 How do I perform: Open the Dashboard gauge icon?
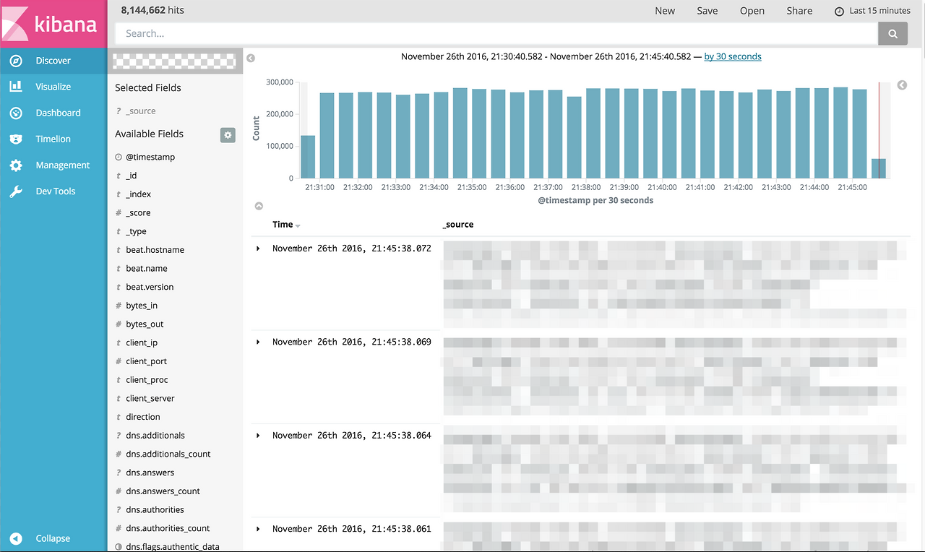16,113
